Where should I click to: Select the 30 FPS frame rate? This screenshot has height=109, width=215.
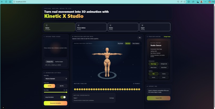point(49,86)
